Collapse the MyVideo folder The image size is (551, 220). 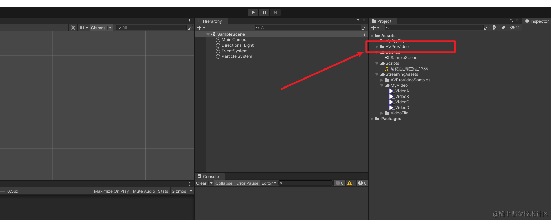tap(382, 85)
